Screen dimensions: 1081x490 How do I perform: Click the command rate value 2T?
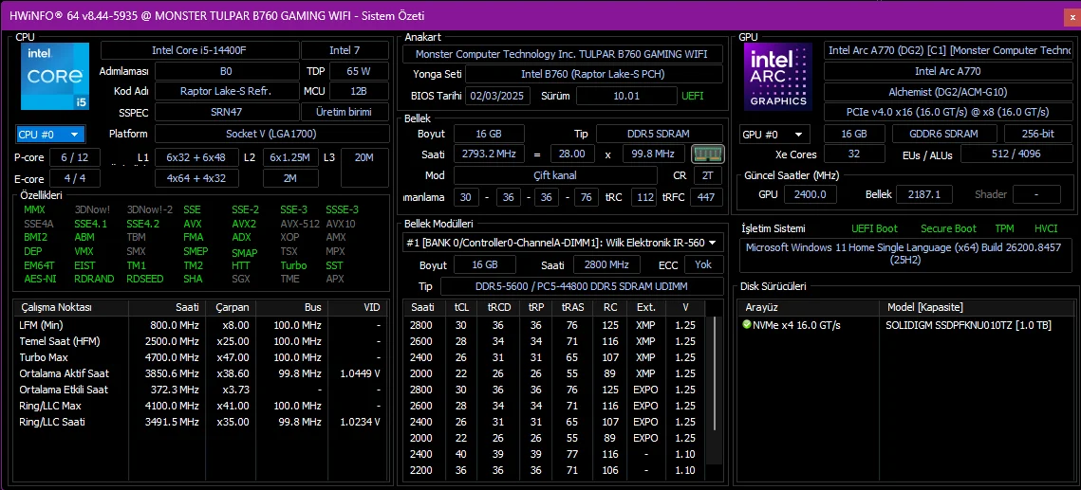(707, 175)
